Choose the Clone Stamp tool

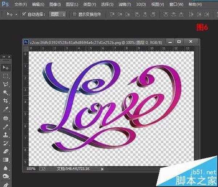point(6,135)
